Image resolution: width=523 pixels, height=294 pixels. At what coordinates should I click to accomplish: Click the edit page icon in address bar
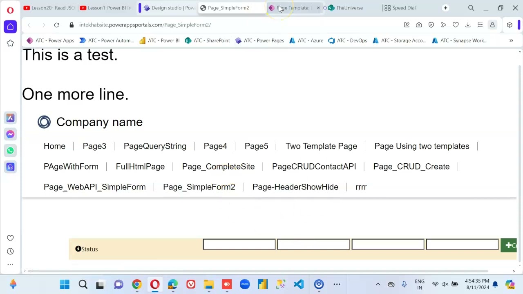(407, 25)
